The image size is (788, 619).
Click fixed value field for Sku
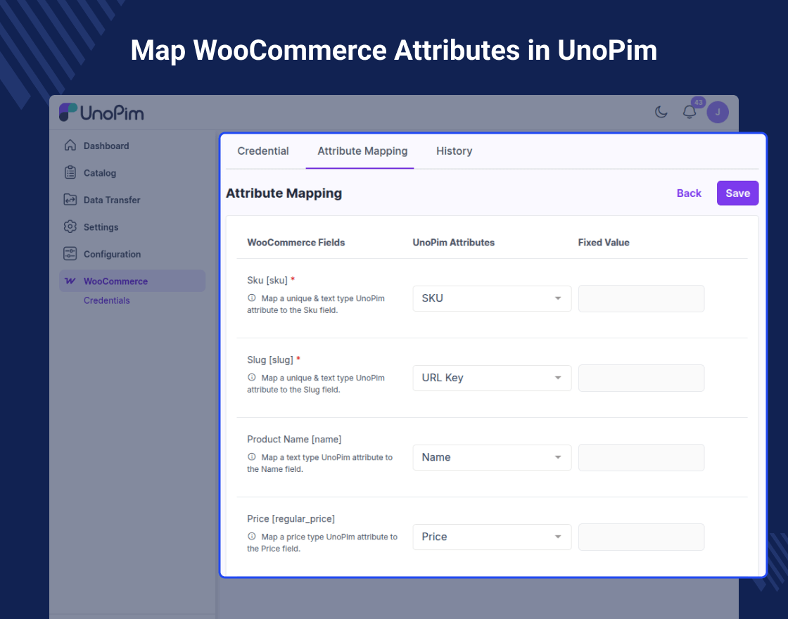pos(641,298)
